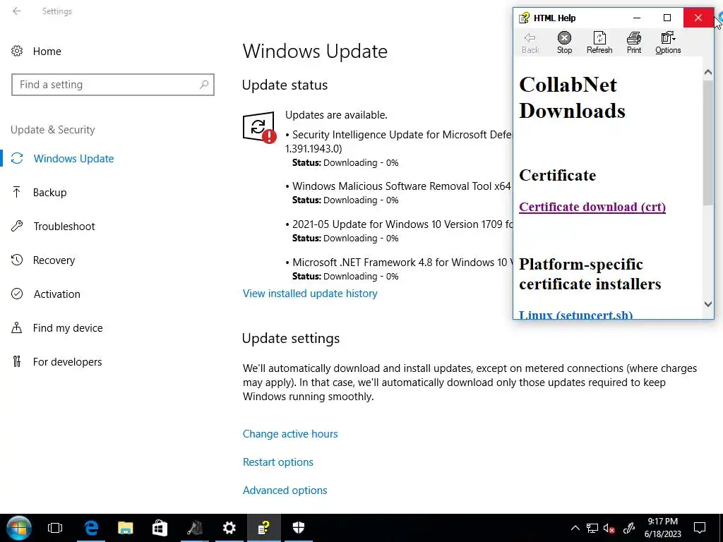Open the Action Center notifications
Viewport: 723px width, 542px height.
pyautogui.click(x=700, y=528)
